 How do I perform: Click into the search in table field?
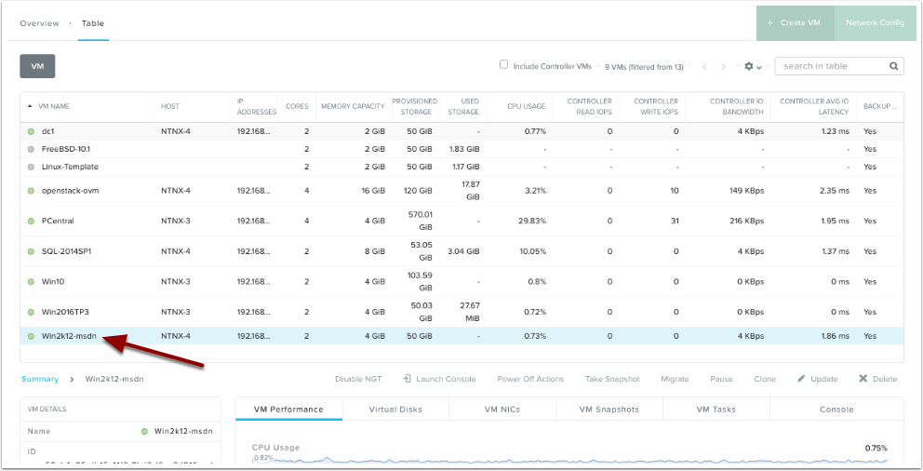pyautogui.click(x=831, y=66)
